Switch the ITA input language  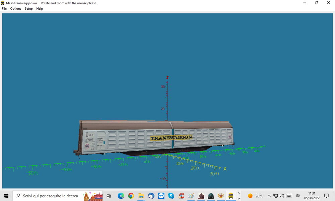[298, 196]
